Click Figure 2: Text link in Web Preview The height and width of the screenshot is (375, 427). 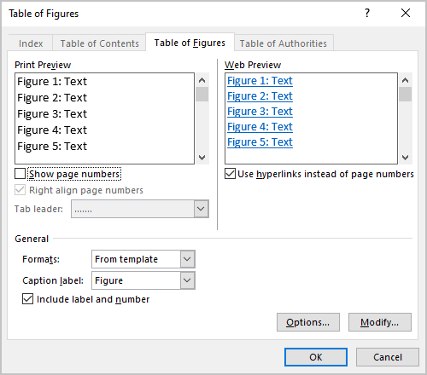coord(260,96)
